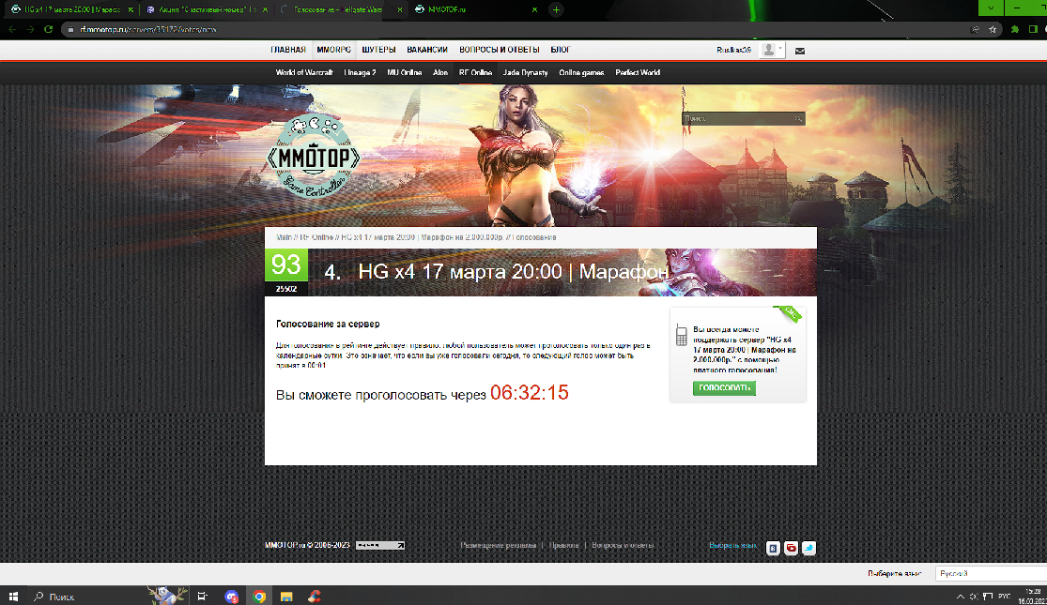
Task: Select Online games category
Action: 581,73
